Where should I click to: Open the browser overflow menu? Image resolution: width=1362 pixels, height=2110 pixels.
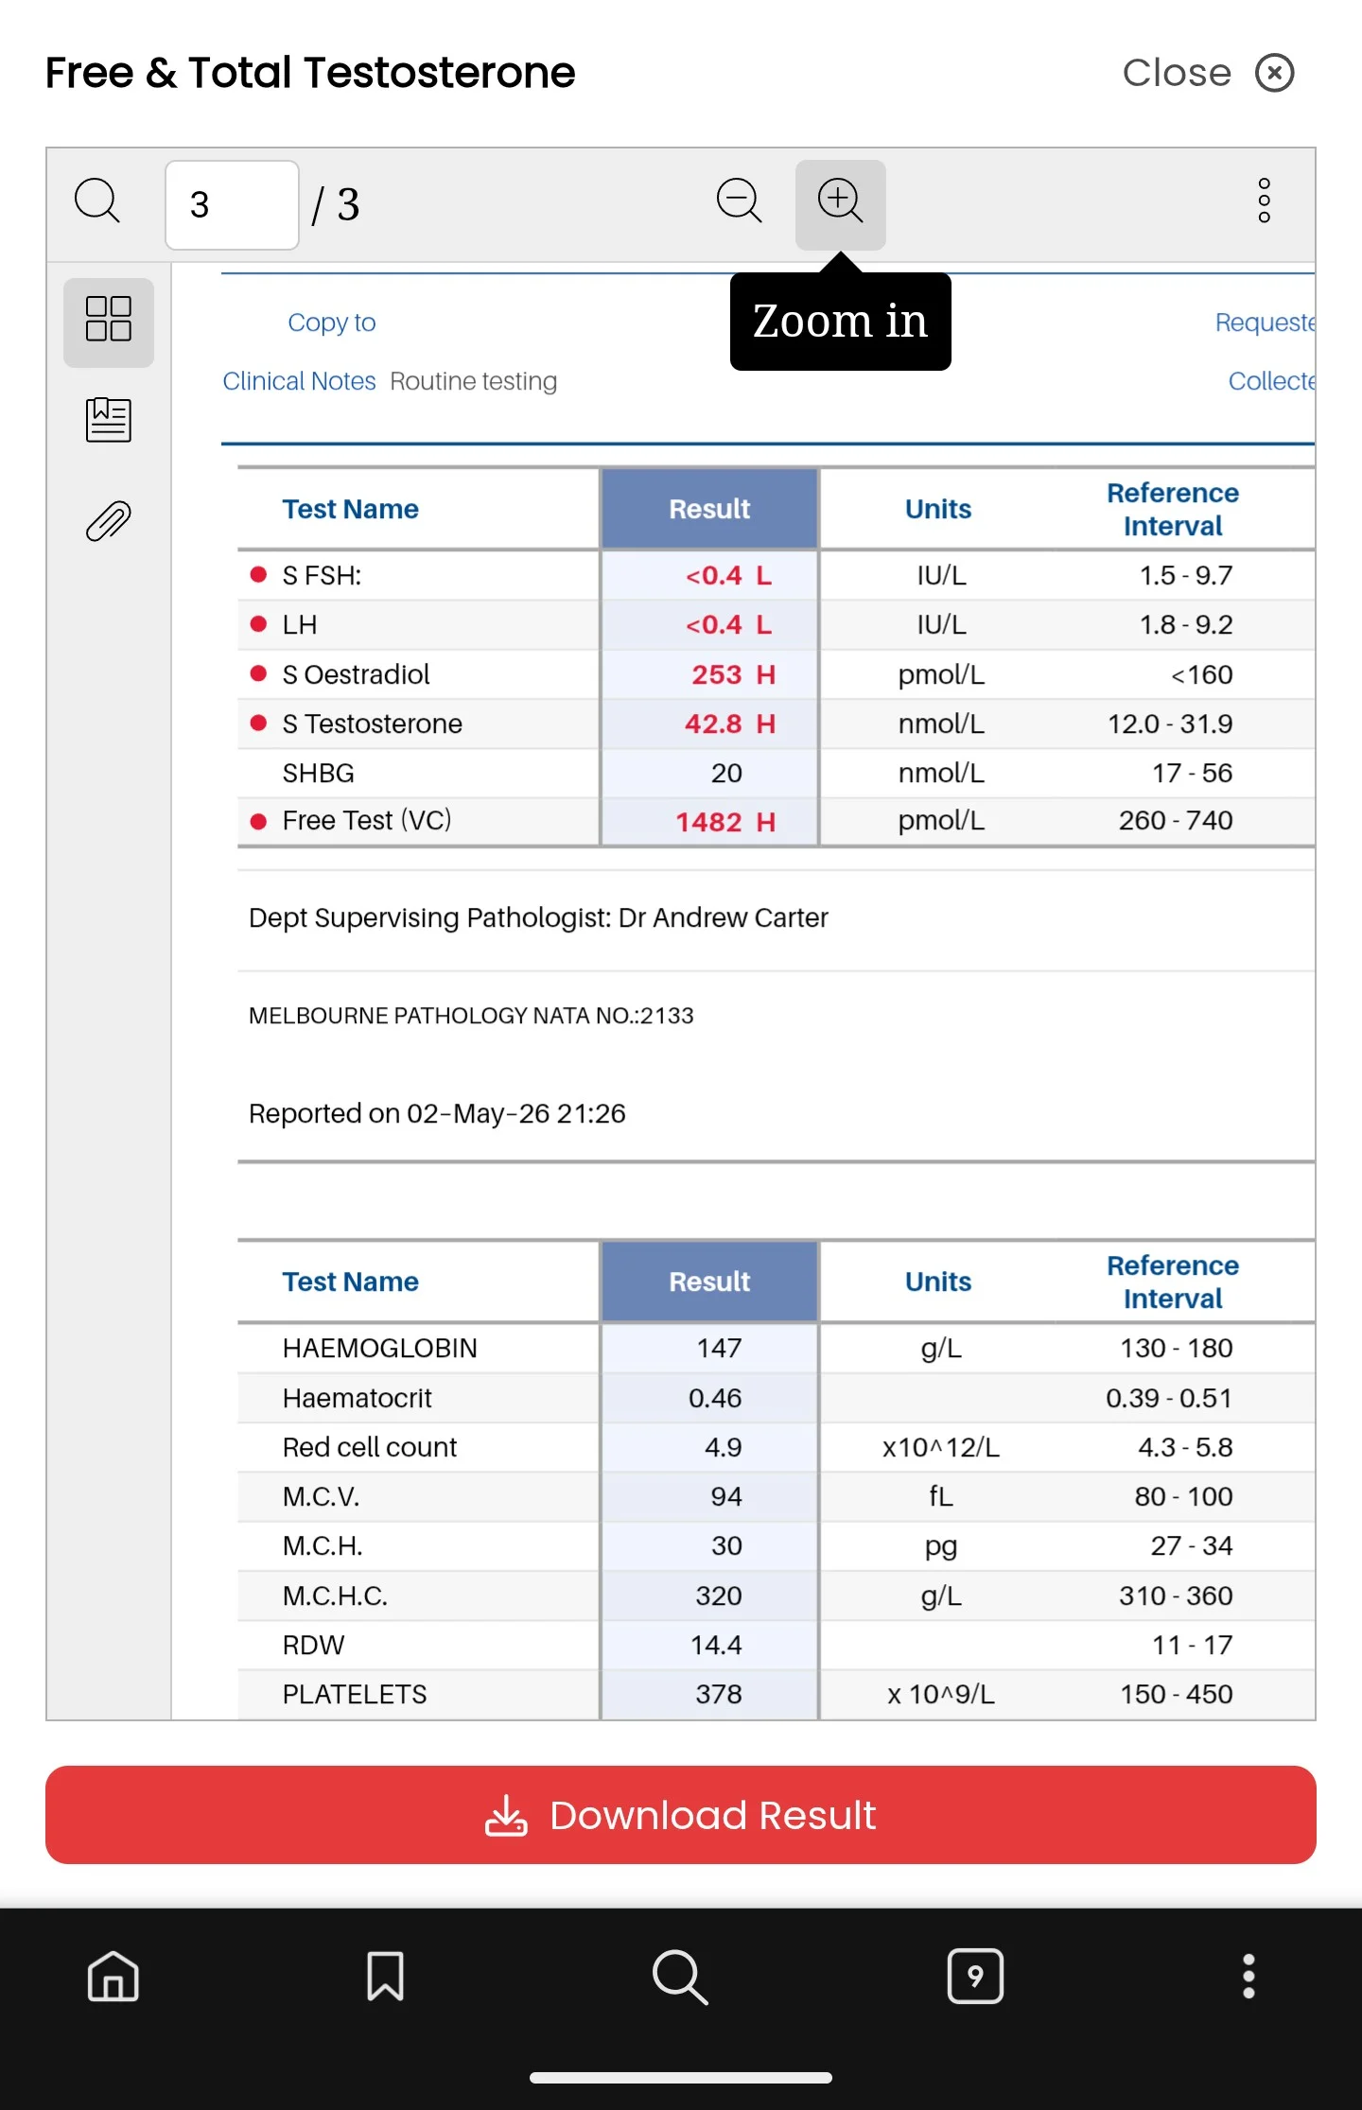click(x=1248, y=1977)
